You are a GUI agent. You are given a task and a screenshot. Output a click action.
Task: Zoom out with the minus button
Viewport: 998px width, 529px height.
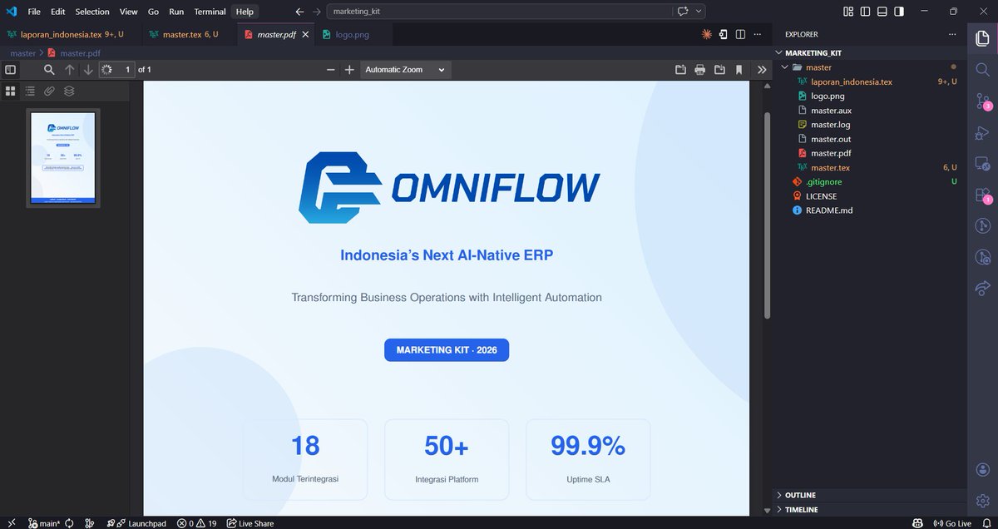click(x=330, y=70)
